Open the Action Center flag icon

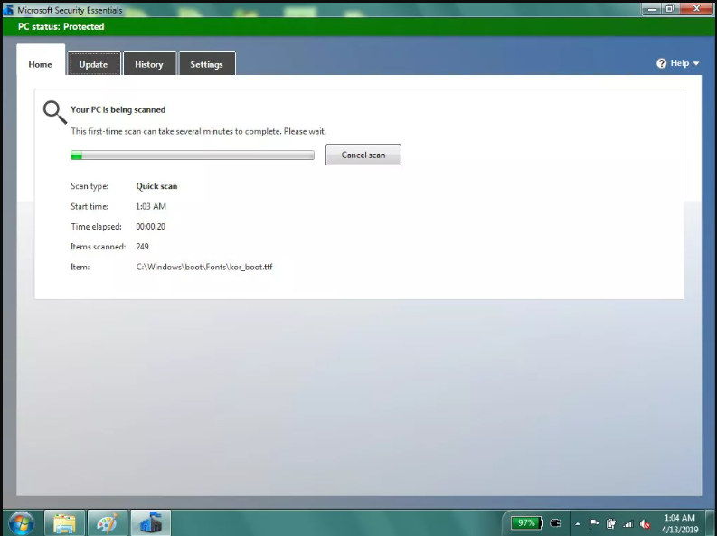pyautogui.click(x=594, y=523)
